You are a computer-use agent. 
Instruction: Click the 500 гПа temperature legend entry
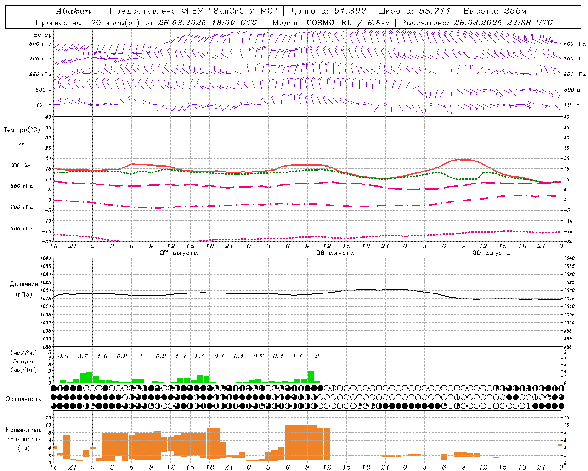tap(22, 229)
